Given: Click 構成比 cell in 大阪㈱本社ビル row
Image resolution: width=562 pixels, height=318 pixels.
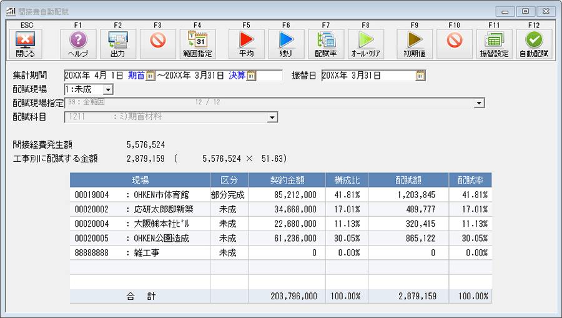Looking at the screenshot, I should (347, 224).
